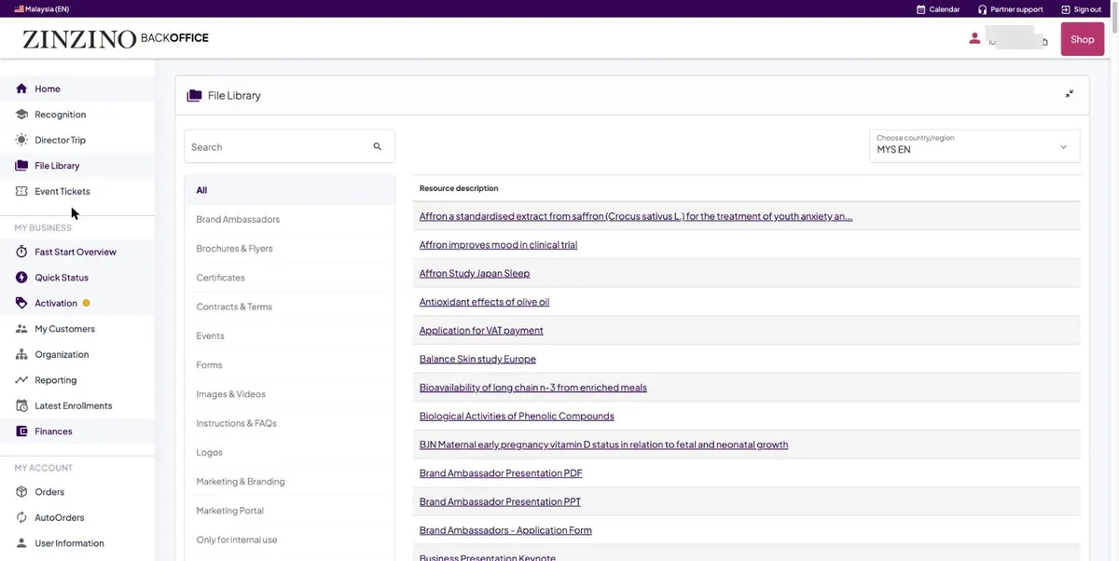
Task: Open Partner support link
Action: pyautogui.click(x=1011, y=9)
